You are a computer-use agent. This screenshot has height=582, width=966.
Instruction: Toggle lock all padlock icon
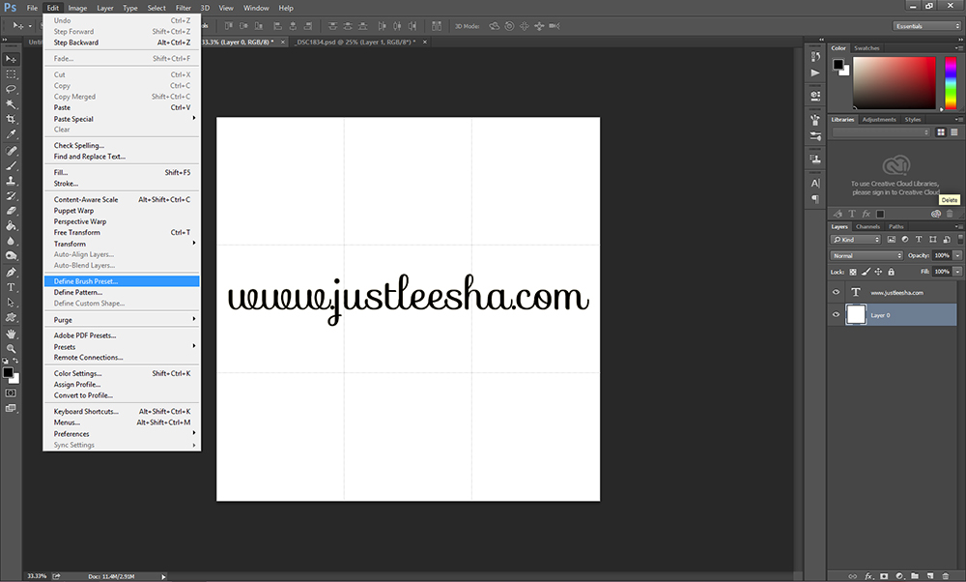tap(891, 272)
